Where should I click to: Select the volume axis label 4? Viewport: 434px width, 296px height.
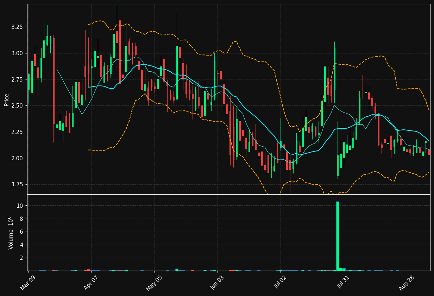[22, 245]
